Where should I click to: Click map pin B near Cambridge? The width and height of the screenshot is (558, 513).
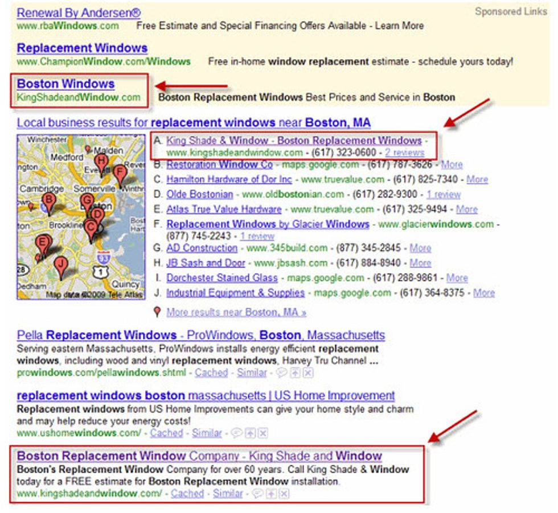click(x=49, y=201)
